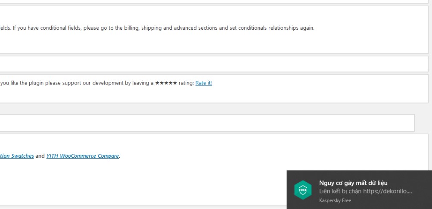Click the "Kaspersky Free" app name label
This screenshot has height=209, width=432.
335,200
